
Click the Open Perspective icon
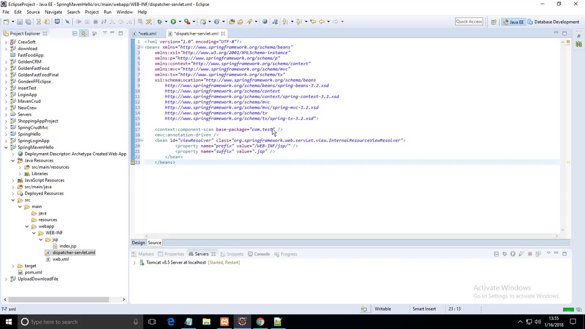point(494,21)
